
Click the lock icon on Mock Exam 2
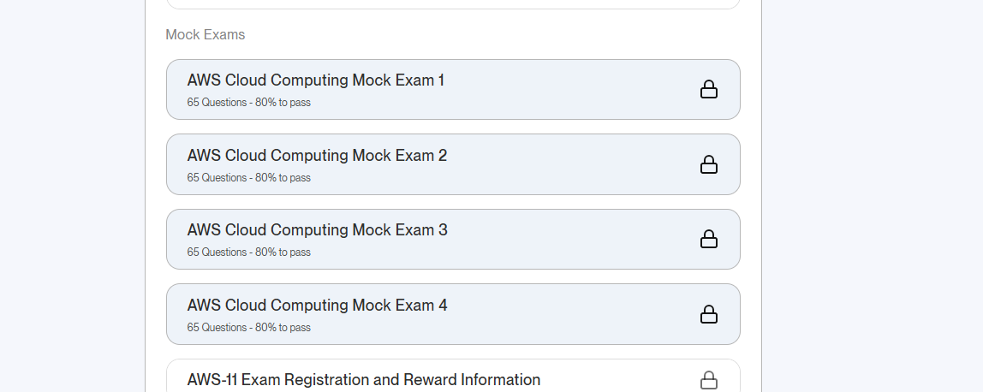pyautogui.click(x=708, y=164)
